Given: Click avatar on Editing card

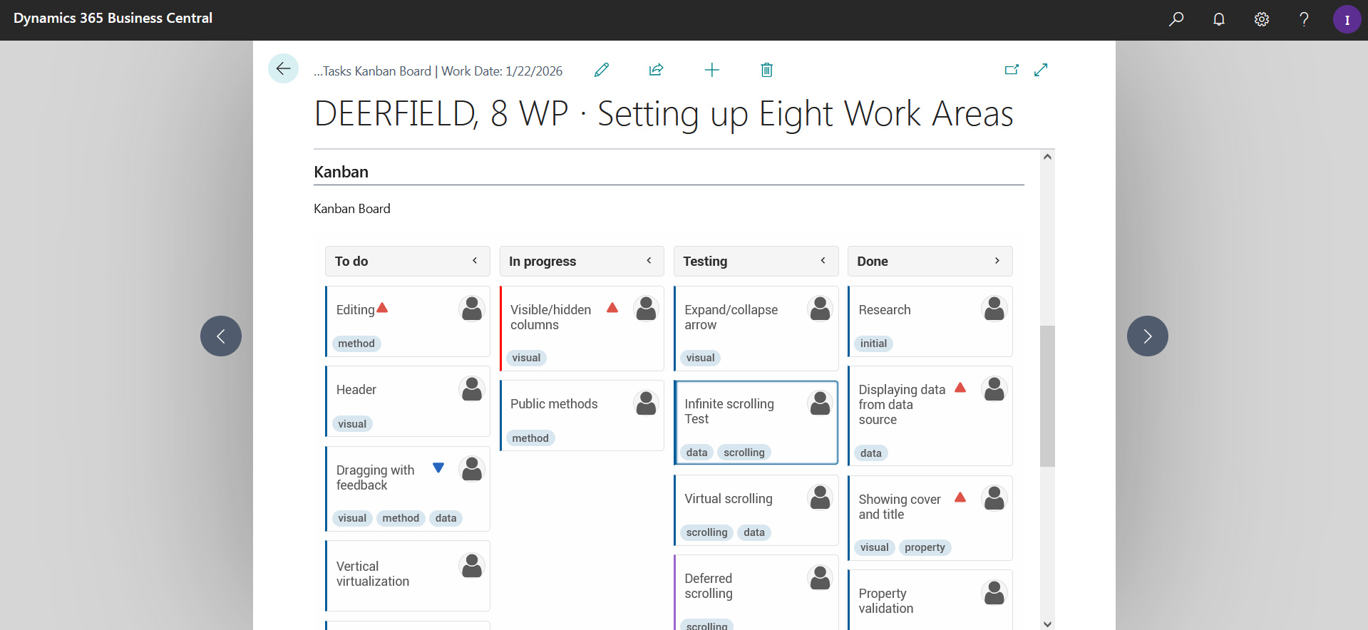Looking at the screenshot, I should point(472,309).
